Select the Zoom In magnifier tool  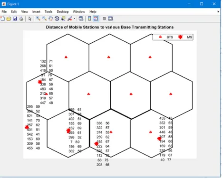[38, 19]
